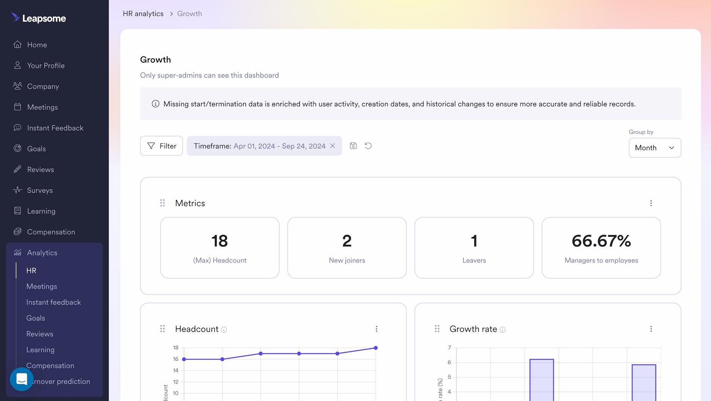
Task: Open the Metrics widget options menu
Action: (x=651, y=203)
